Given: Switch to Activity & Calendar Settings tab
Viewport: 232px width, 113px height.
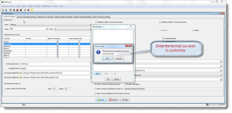Looking at the screenshot, I should tap(26, 17).
